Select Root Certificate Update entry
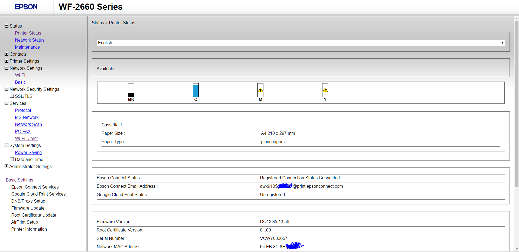The image size is (519, 252). click(x=34, y=215)
